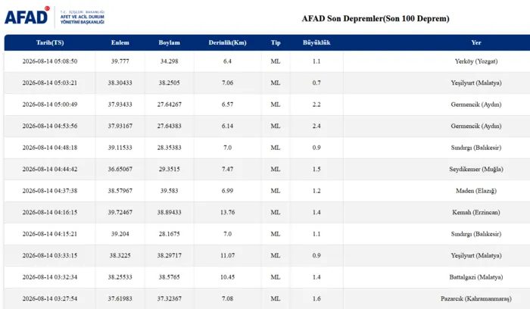This screenshot has width=530, height=309.
Task: Click magnitude value 1.5
Action: (x=316, y=169)
